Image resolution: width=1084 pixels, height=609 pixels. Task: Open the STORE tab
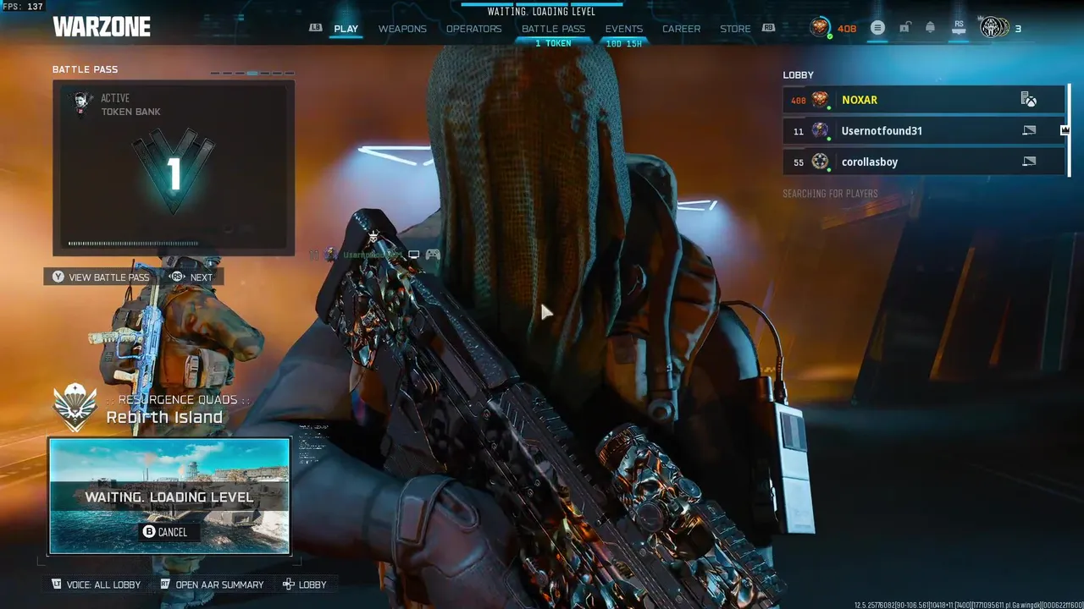pos(735,29)
